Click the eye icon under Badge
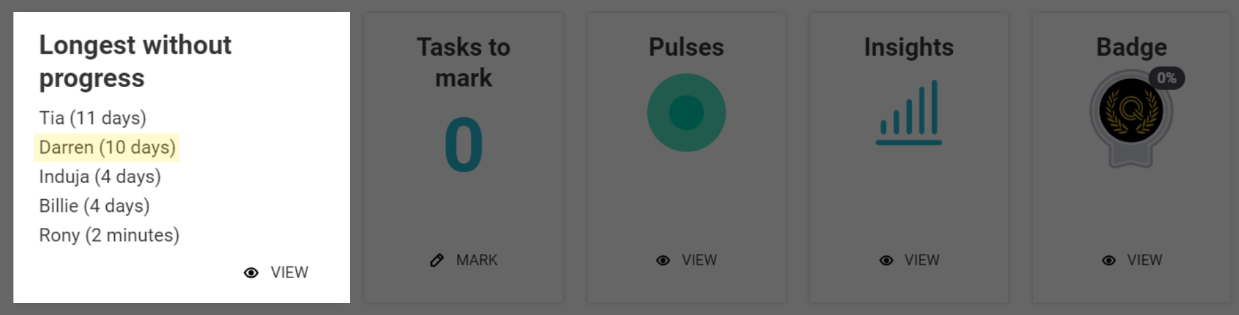The image size is (1239, 315). [1109, 260]
